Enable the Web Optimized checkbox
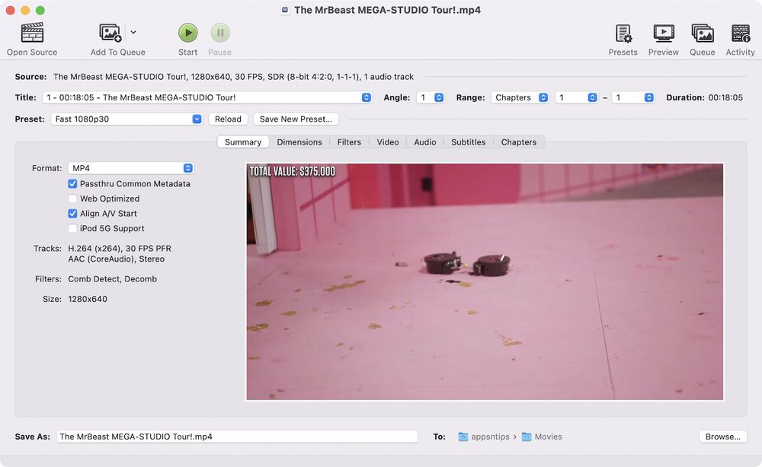The height and width of the screenshot is (467, 762). [73, 199]
